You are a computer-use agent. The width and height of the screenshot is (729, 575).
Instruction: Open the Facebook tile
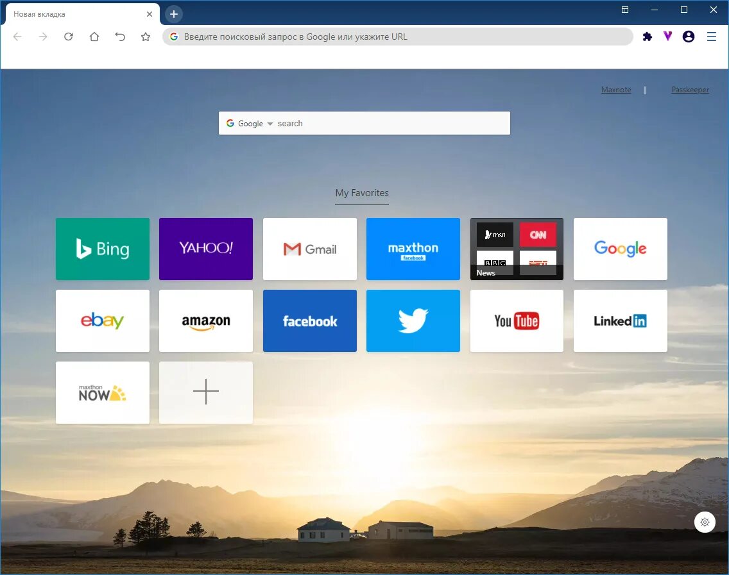[310, 321]
